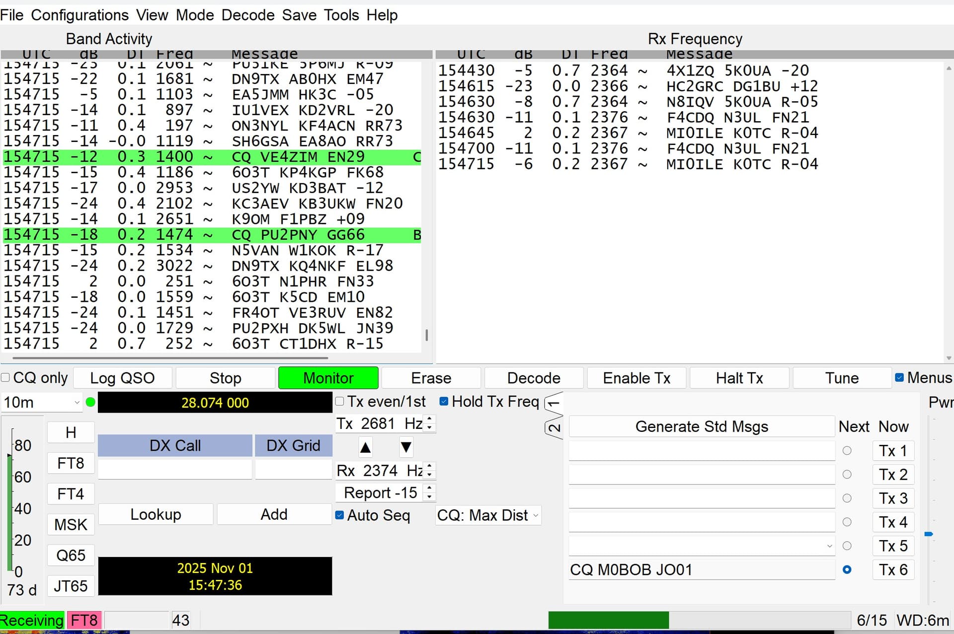Open the Decode menu

coord(247,15)
